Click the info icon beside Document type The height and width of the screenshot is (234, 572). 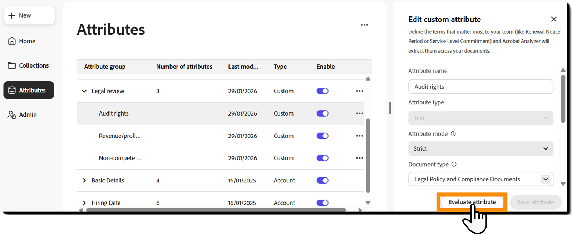point(454,165)
